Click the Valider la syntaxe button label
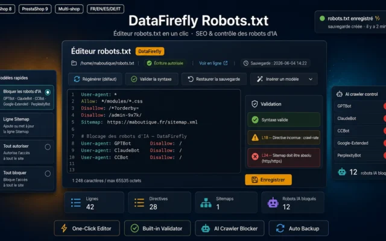The width and height of the screenshot is (386, 241). coord(156,79)
